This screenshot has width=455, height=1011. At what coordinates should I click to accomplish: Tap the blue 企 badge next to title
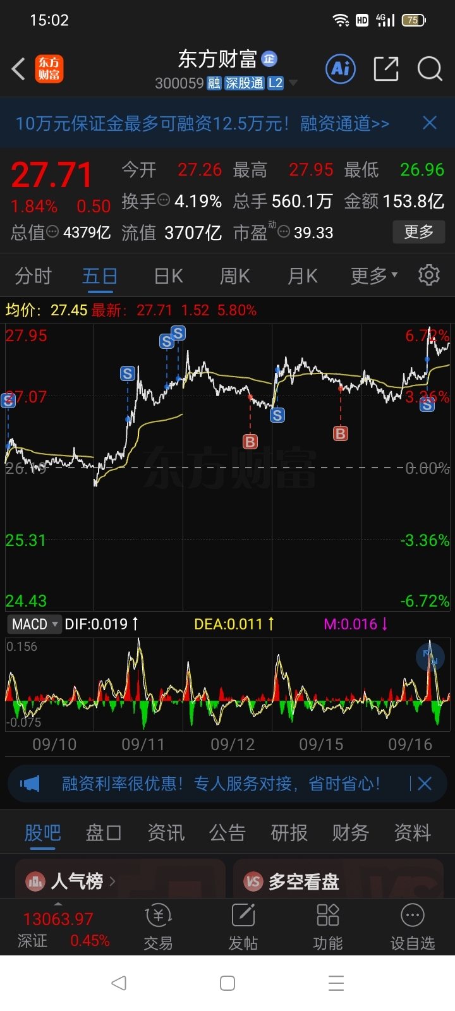(x=269, y=59)
